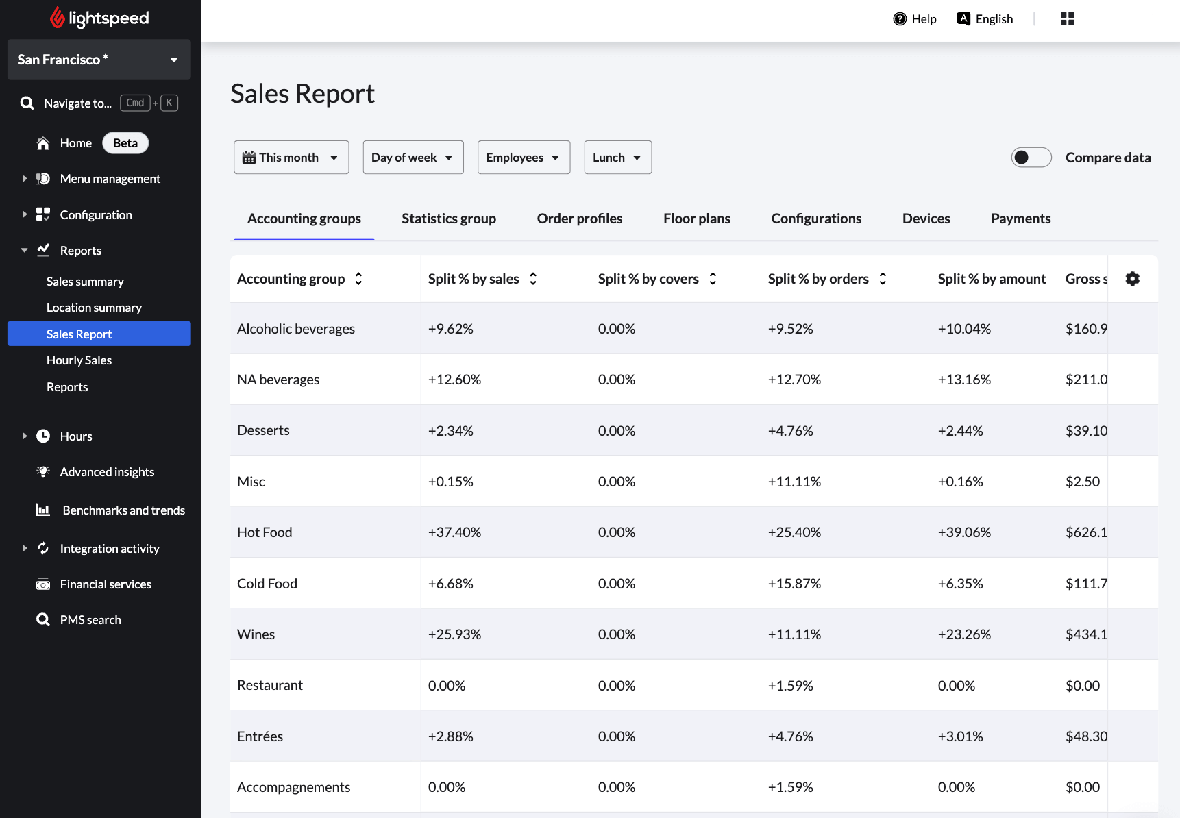
Task: Open Advanced insights lightbulb item
Action: tap(107, 472)
